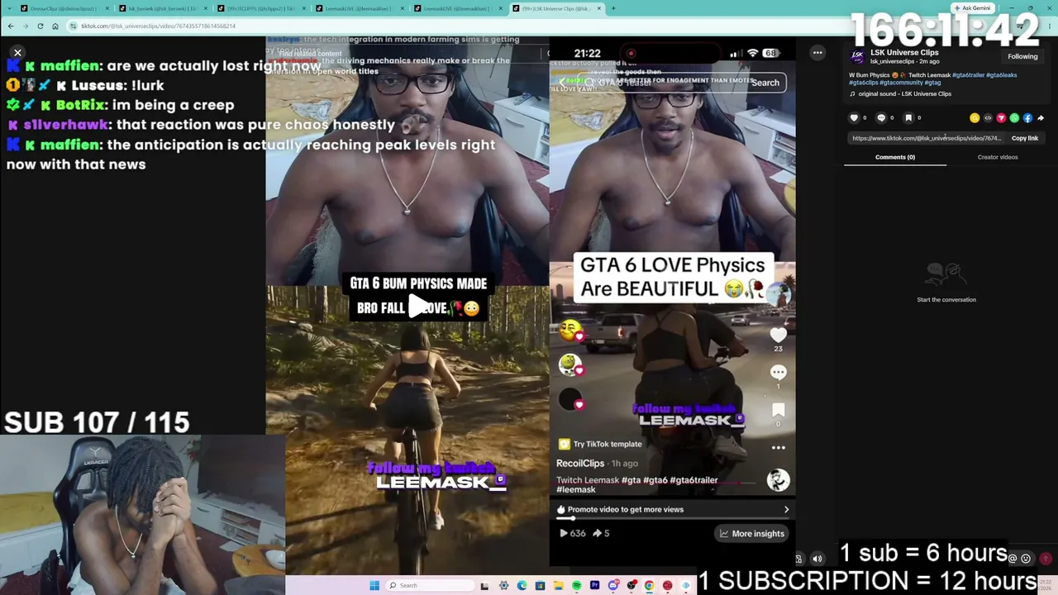Open more share options arrow

(1040, 118)
